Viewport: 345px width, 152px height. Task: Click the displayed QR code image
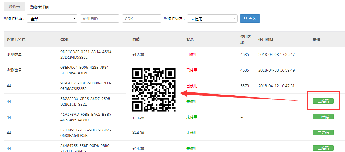click(x=154, y=90)
